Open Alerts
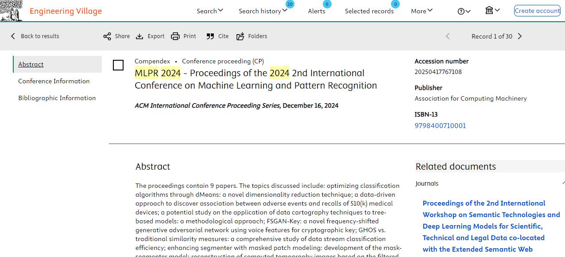565x257 pixels. coord(317,11)
